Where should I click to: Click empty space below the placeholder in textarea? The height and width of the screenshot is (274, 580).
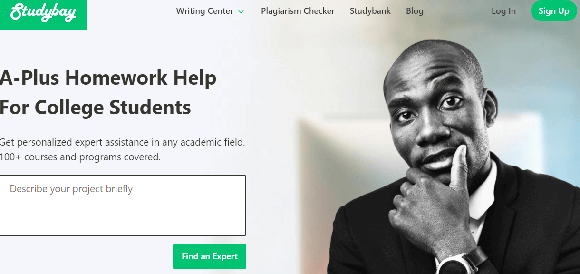point(123,216)
